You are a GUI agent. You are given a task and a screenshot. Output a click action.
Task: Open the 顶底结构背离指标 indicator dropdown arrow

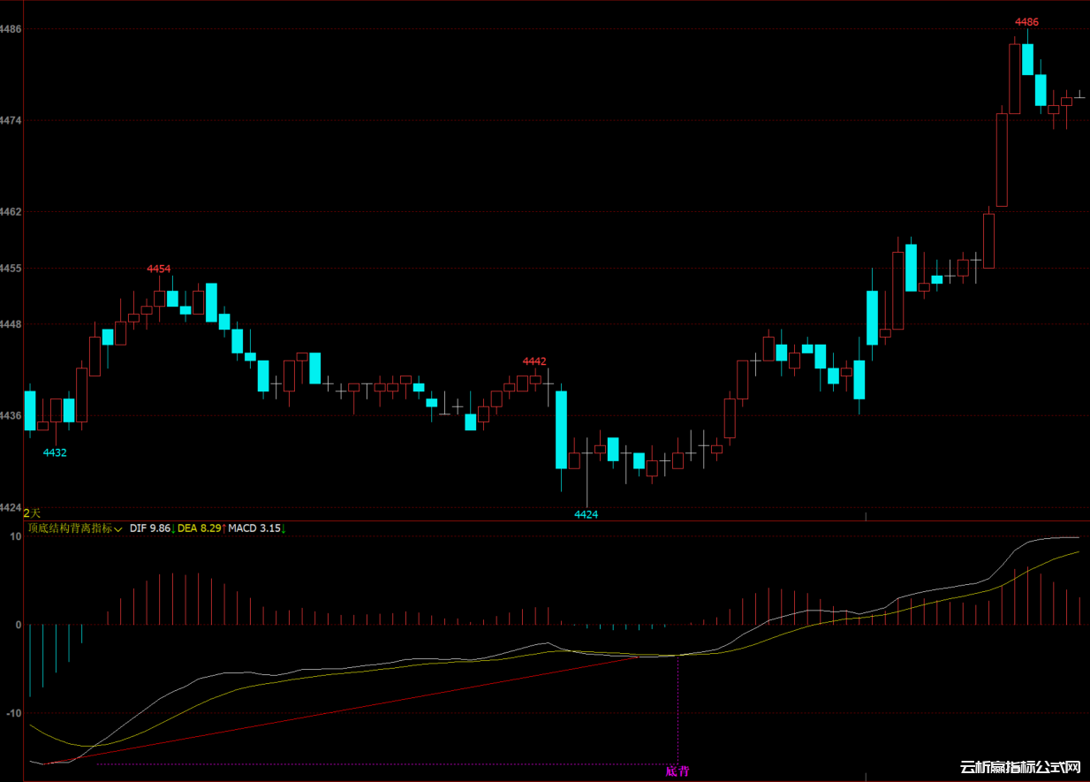click(x=118, y=529)
